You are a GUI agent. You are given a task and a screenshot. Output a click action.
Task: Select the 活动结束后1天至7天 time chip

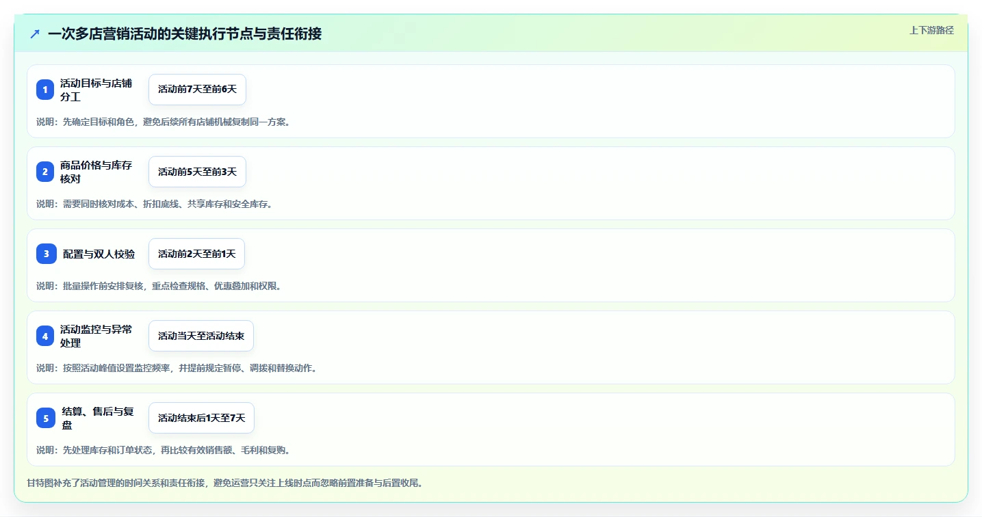[201, 418]
